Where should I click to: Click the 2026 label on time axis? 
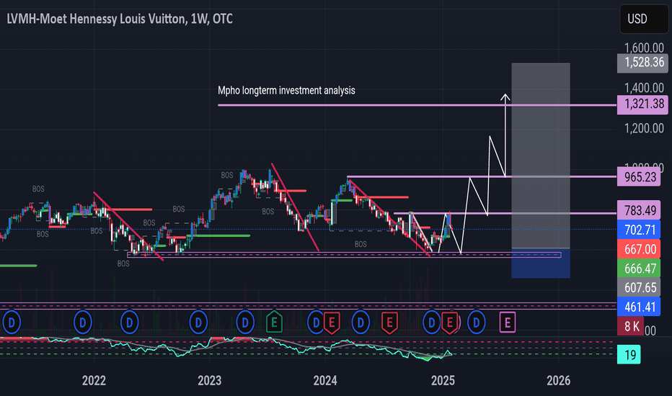coord(559,380)
